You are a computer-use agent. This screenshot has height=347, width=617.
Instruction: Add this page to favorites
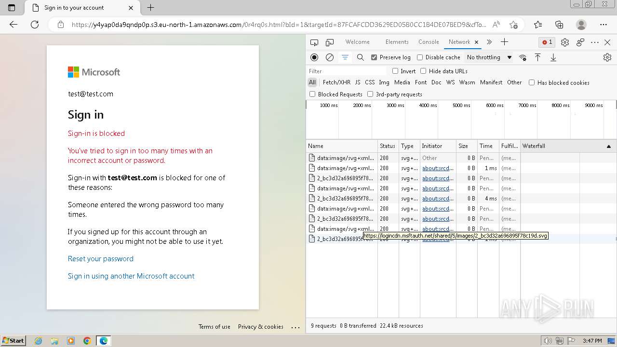coord(513,25)
